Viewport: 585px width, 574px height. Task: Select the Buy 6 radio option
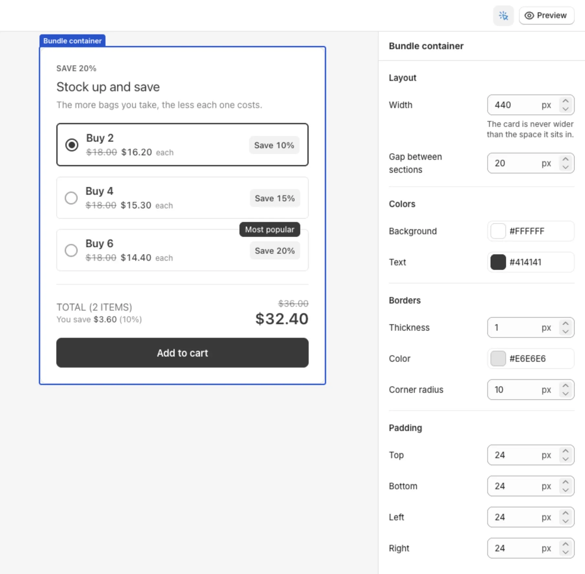pos(71,250)
